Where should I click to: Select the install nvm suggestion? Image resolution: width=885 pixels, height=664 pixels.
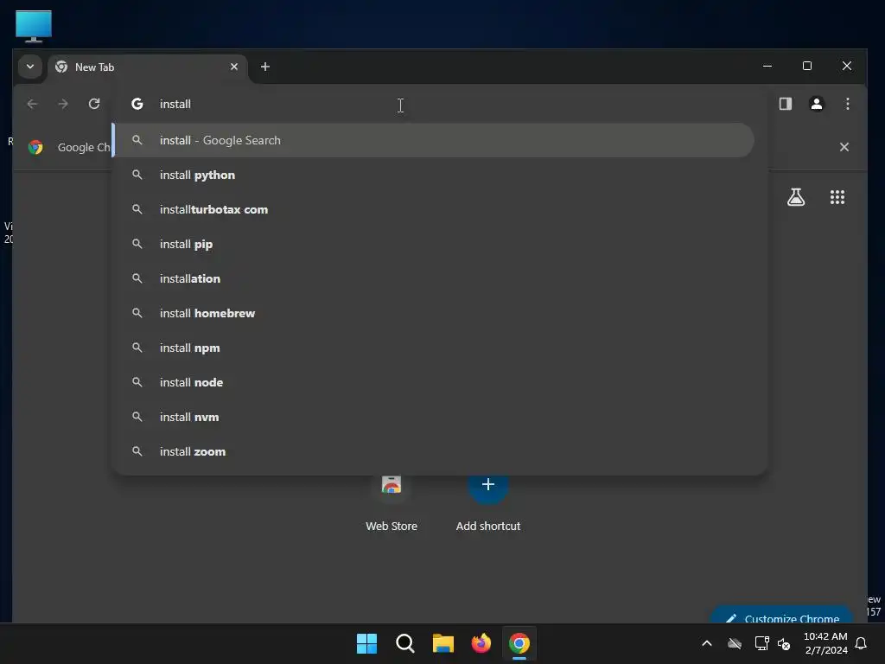pyautogui.click(x=434, y=417)
